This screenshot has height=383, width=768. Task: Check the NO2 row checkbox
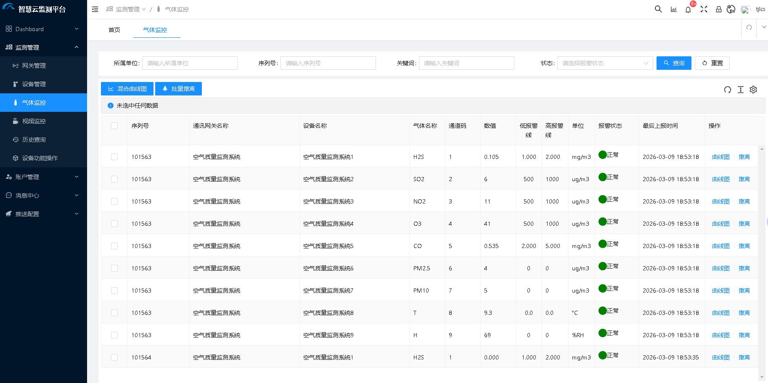(114, 201)
